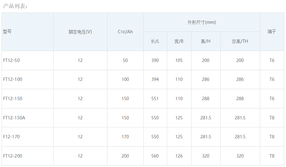Screen dimensions: 286x167
Task: Select the 端子 column header
Action: tap(272, 31)
